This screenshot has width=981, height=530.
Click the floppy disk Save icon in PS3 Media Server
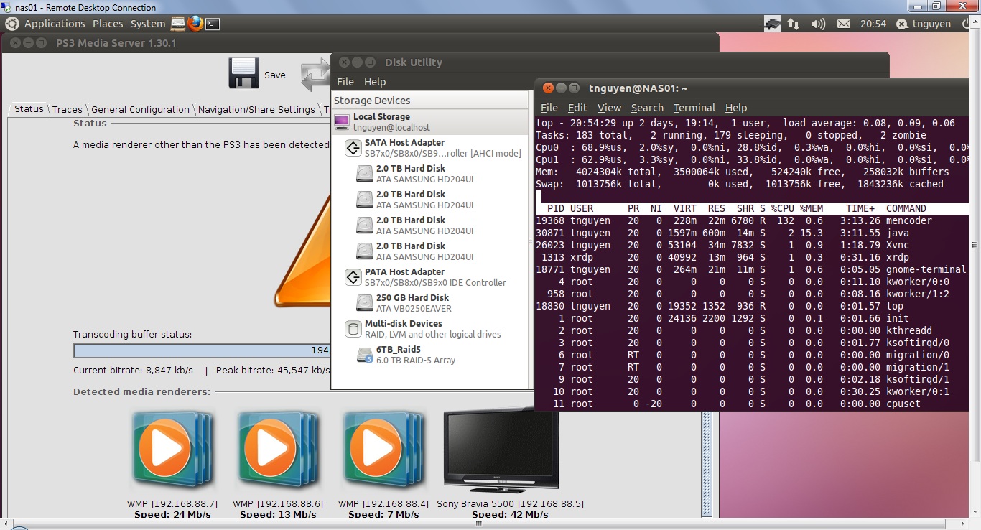click(243, 74)
